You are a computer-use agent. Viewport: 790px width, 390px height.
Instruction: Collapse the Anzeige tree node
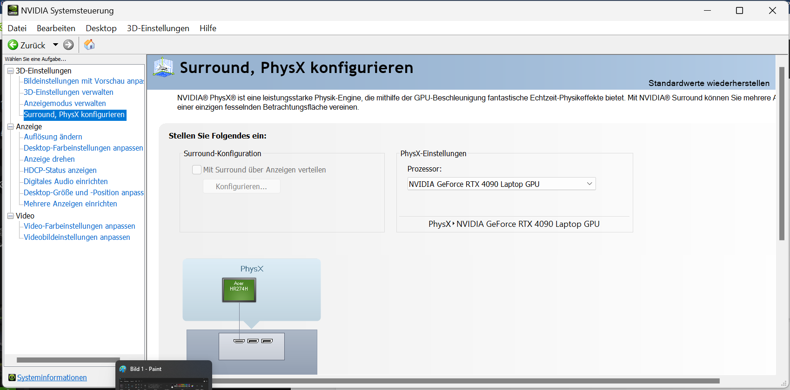(x=10, y=126)
